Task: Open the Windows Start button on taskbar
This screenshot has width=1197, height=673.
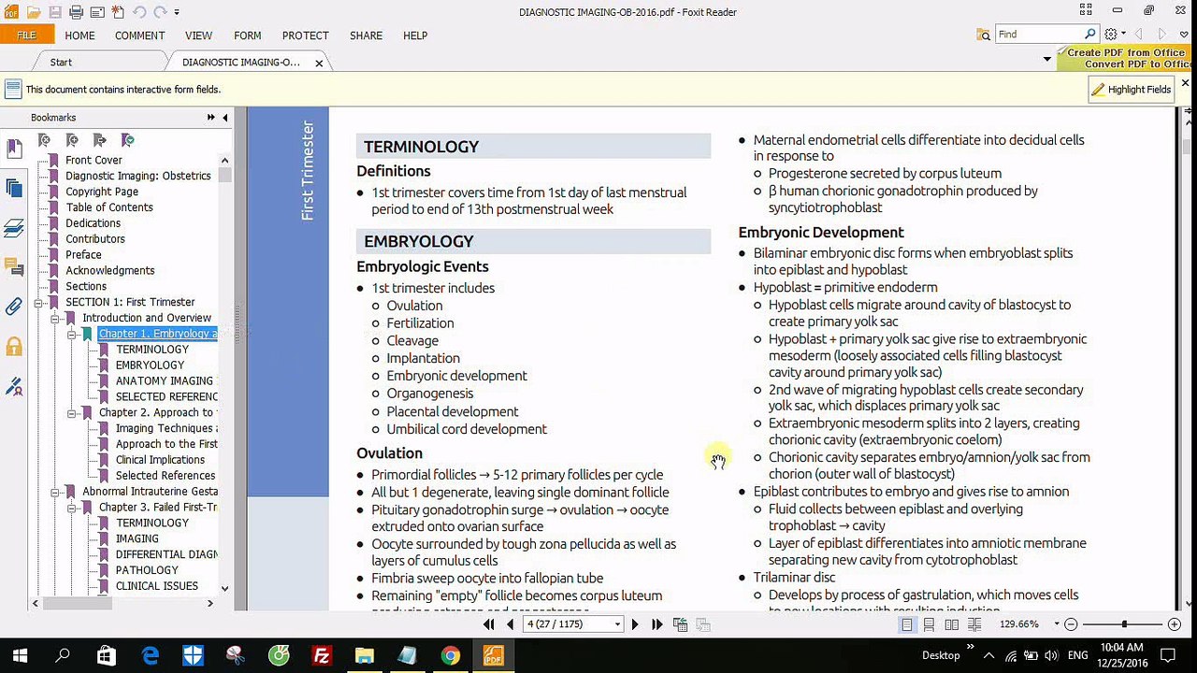Action: coord(20,655)
